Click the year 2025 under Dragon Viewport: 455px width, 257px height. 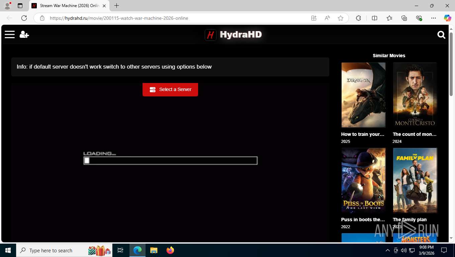pyautogui.click(x=346, y=141)
